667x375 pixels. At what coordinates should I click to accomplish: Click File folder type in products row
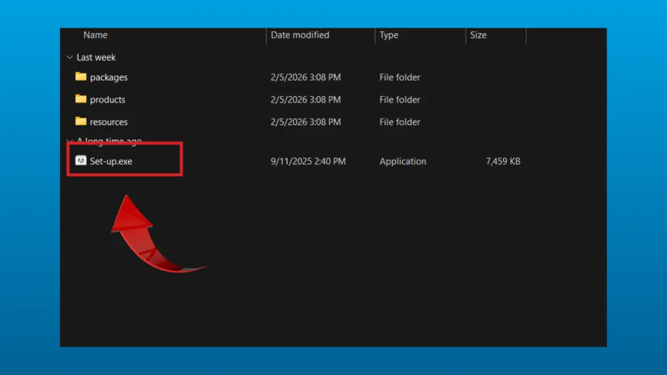point(400,100)
